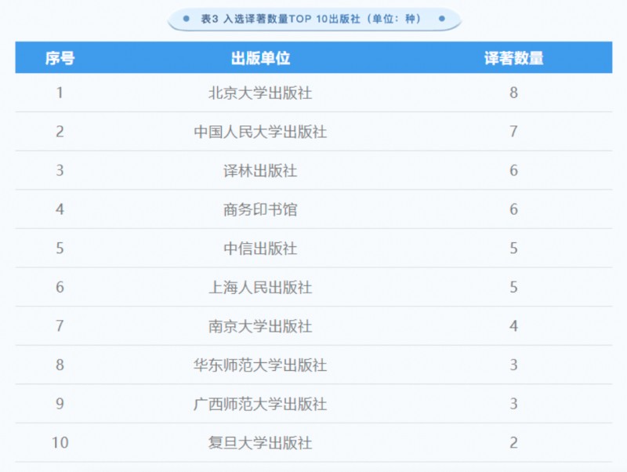The image size is (627, 472).
Task: Click the table title 表3 入选译著数量TOP 10出版社
Action: 279,19
